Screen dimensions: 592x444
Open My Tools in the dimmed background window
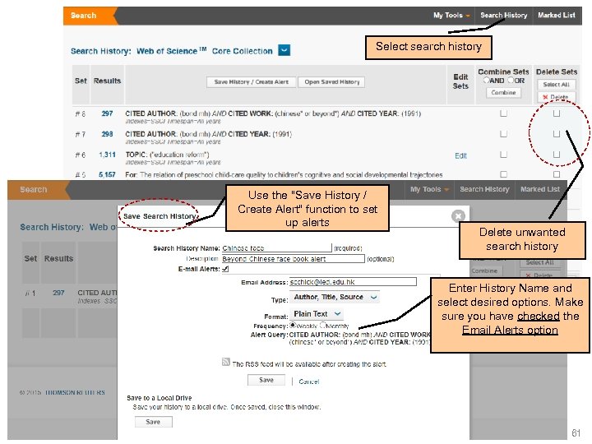click(x=429, y=190)
